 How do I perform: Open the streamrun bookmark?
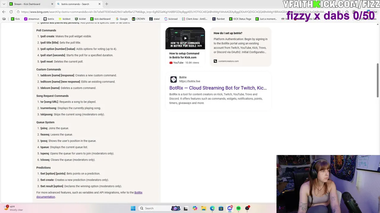pos(31,19)
